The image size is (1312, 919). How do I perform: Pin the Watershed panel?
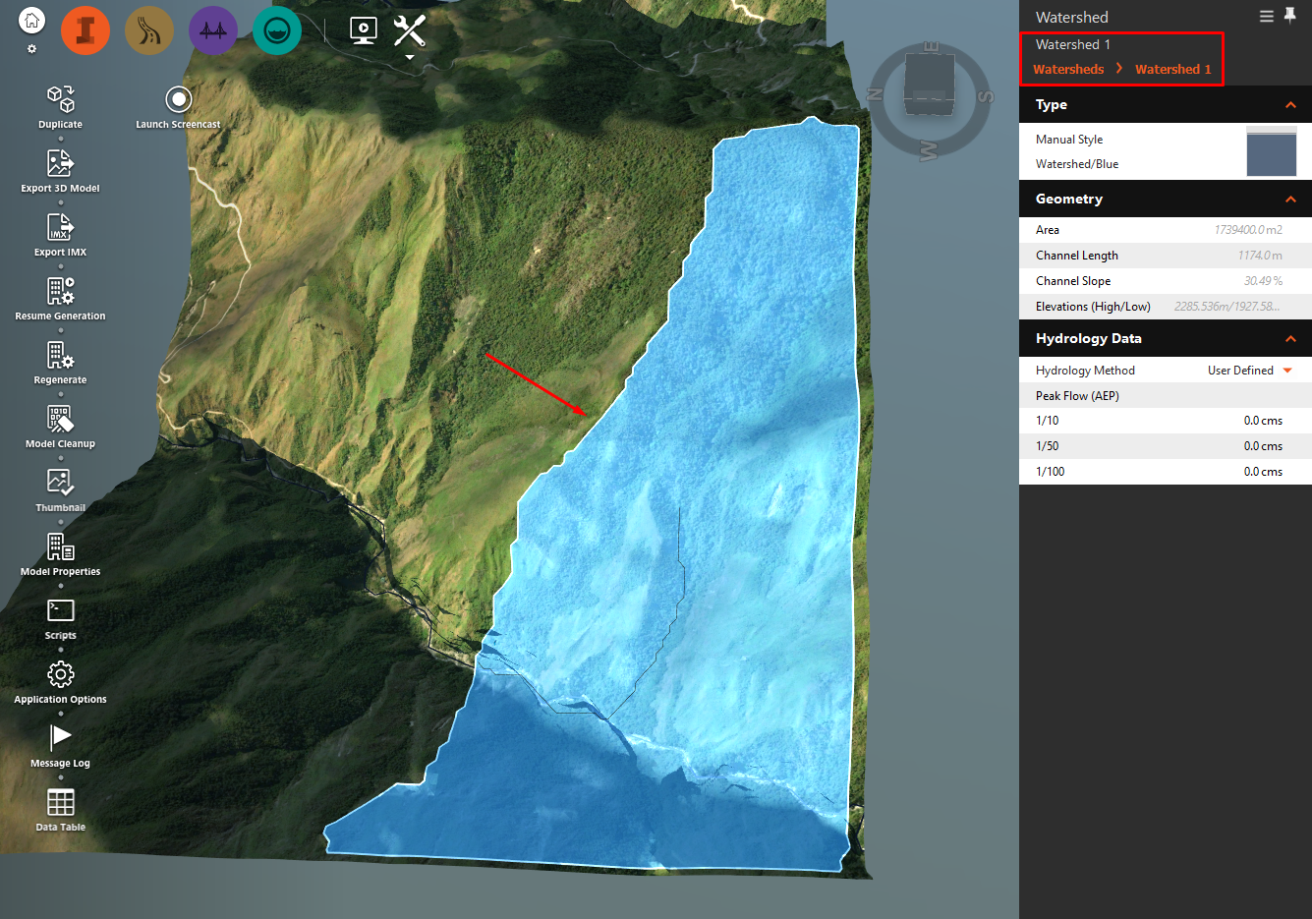coord(1290,16)
